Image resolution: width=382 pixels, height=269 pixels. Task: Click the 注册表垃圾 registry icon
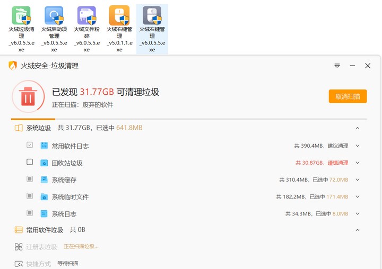pyautogui.click(x=19, y=247)
